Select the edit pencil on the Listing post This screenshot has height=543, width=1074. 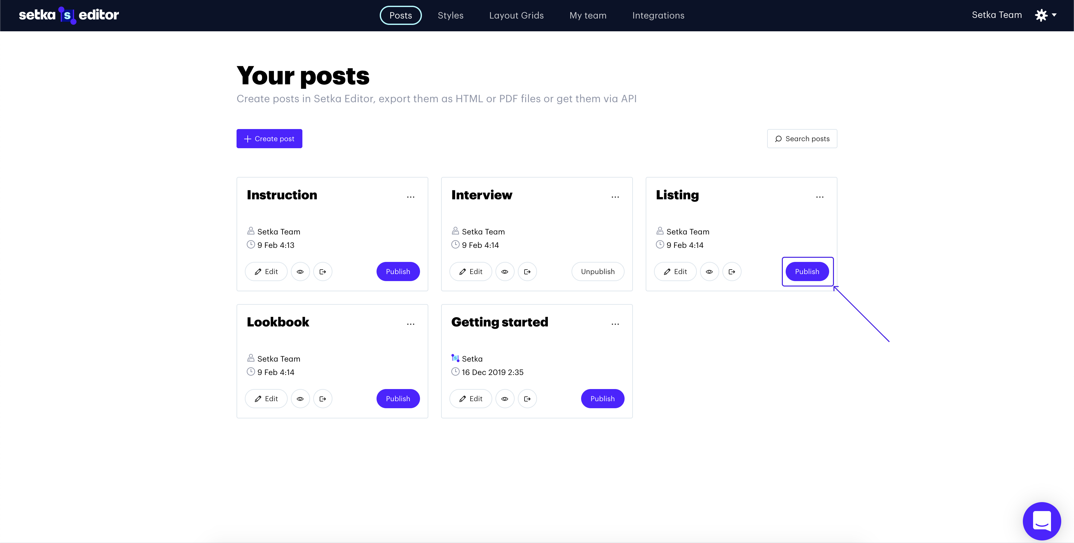pyautogui.click(x=675, y=271)
